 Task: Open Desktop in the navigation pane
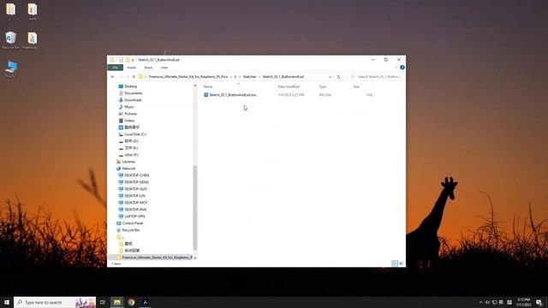(130, 86)
